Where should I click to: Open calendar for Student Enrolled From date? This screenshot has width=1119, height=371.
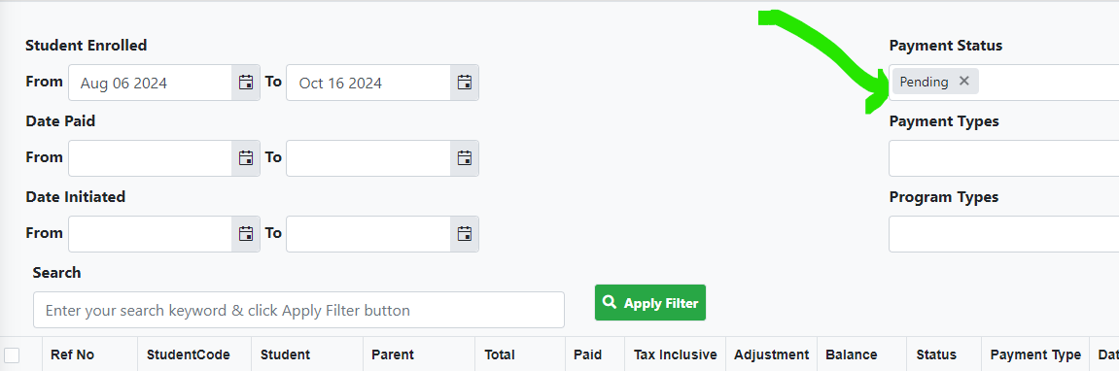coord(246,83)
